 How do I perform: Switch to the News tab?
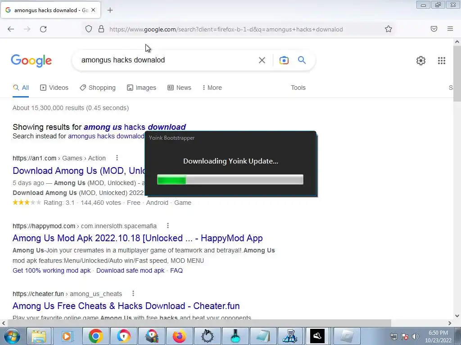pyautogui.click(x=179, y=88)
